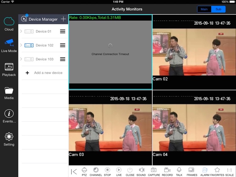This screenshot has height=177, width=236.
Task: Click the plus icon beside Device Manager
Action: pyautogui.click(x=63, y=19)
